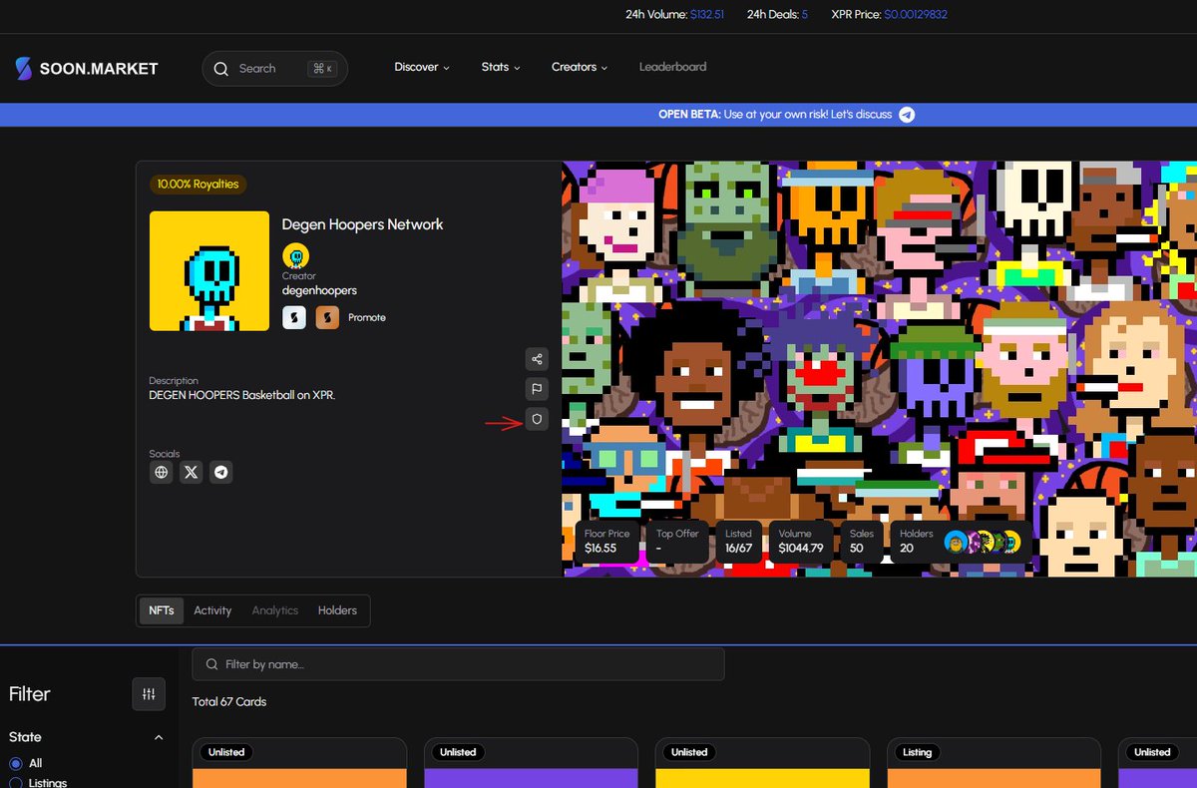Viewport: 1197px width, 788px height.
Task: Click the white Soon promote icon
Action: tap(294, 317)
